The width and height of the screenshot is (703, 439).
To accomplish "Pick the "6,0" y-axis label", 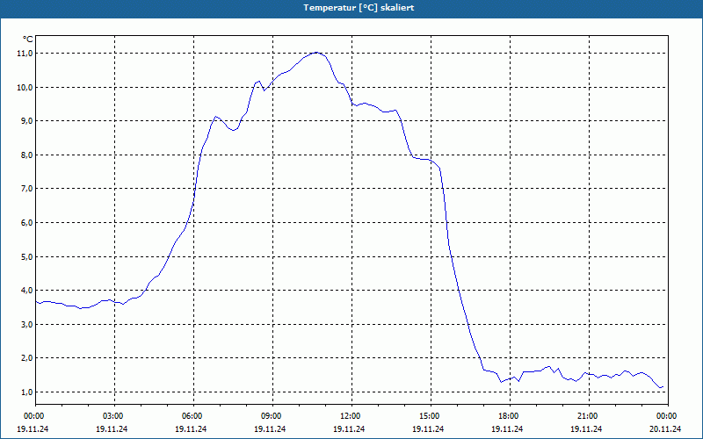I will click(26, 223).
